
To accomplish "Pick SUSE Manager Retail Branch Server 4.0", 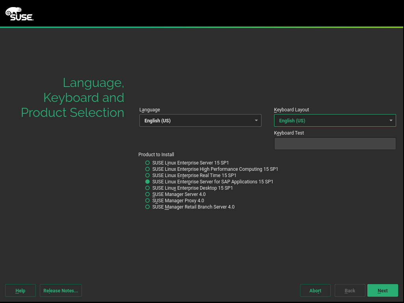I will (148, 207).
